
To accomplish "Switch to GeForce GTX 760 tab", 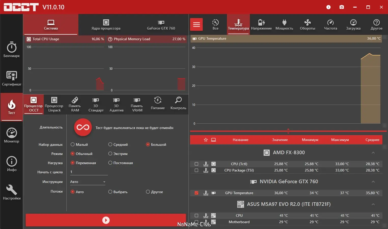I will pyautogui.click(x=161, y=25).
